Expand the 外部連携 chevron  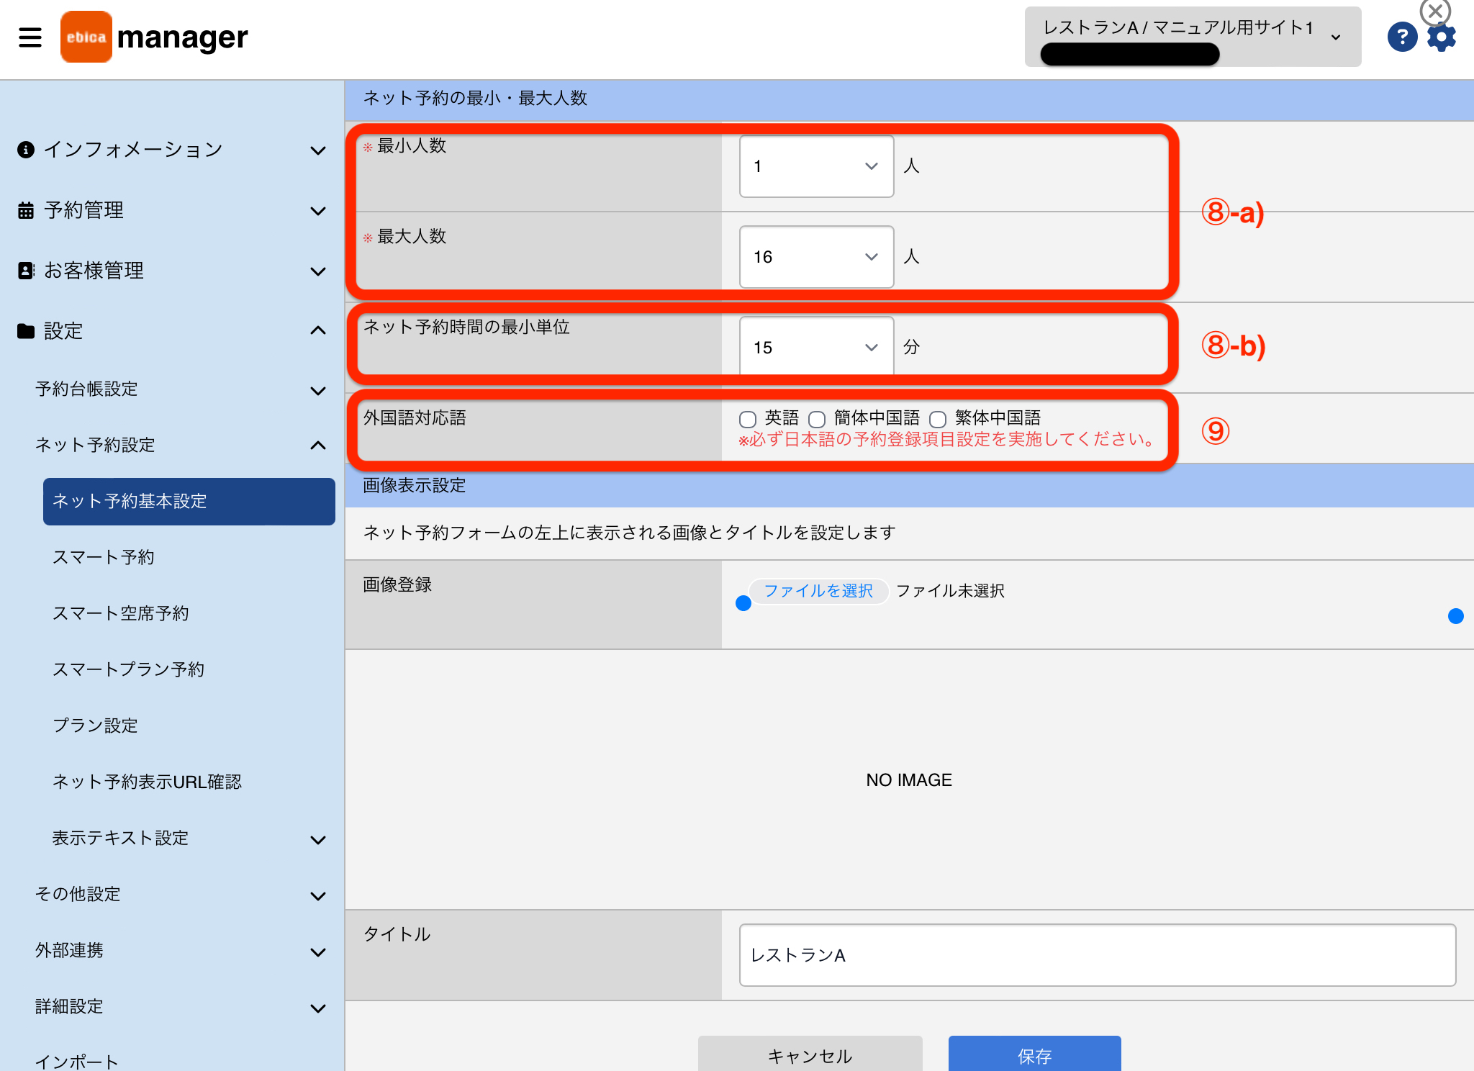317,952
